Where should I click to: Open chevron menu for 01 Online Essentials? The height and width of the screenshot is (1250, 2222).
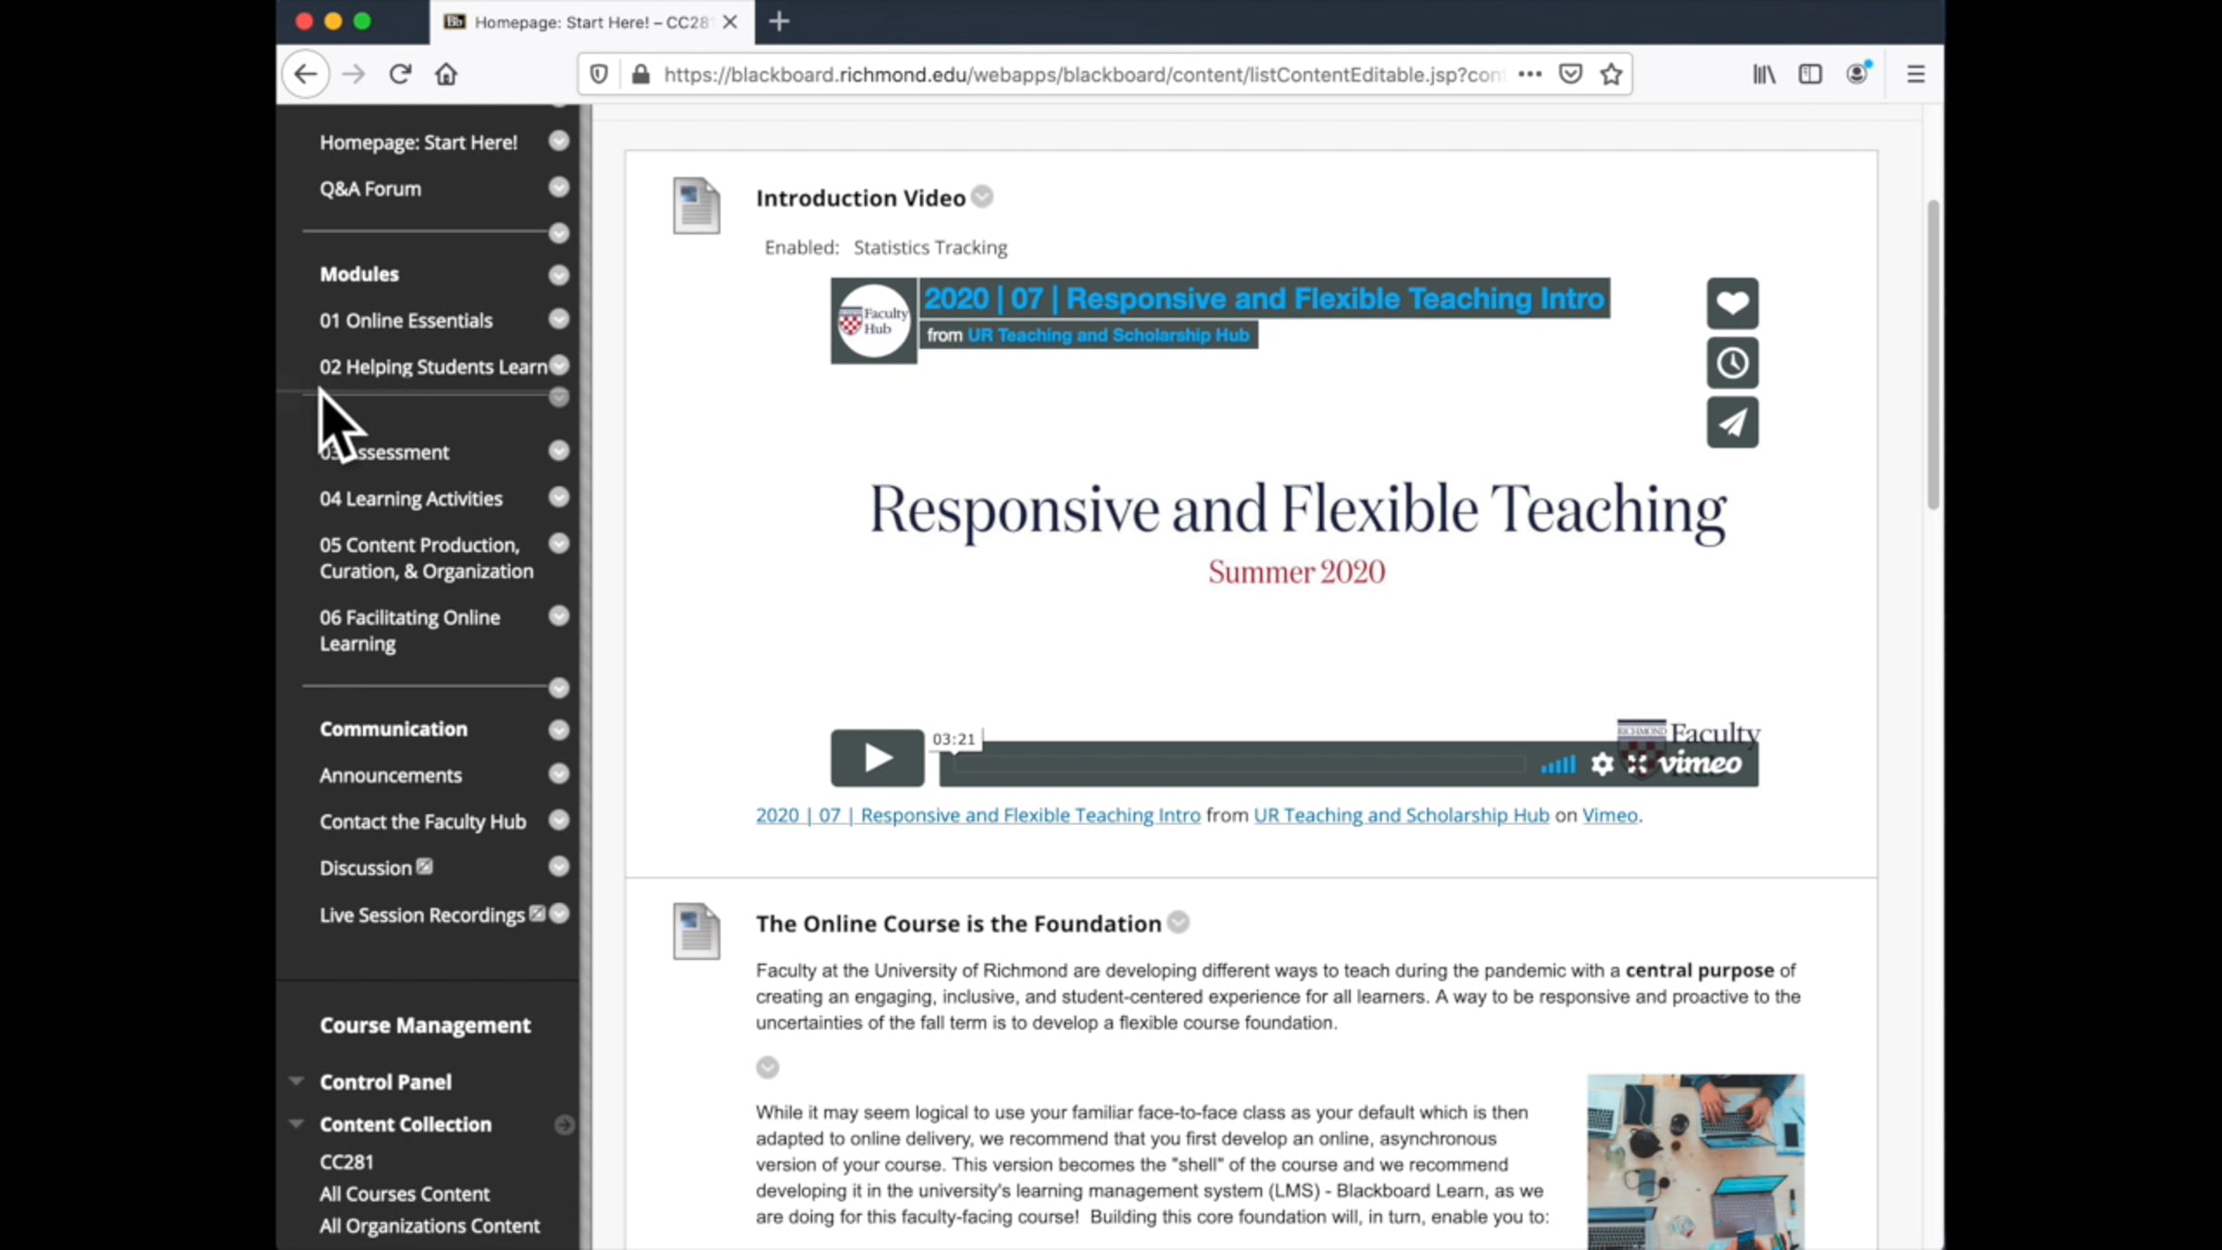(558, 319)
